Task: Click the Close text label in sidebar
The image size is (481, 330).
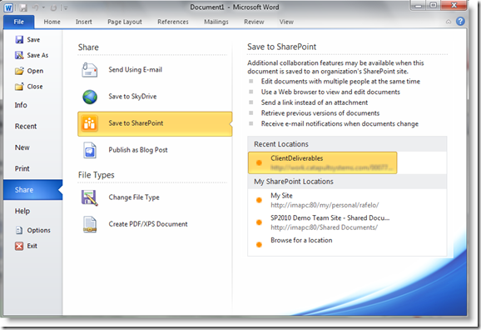Action: (35, 87)
